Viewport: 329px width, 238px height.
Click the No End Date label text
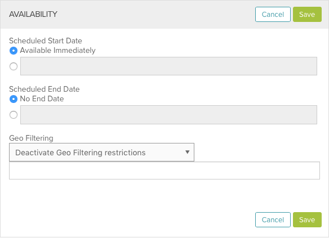click(x=42, y=98)
